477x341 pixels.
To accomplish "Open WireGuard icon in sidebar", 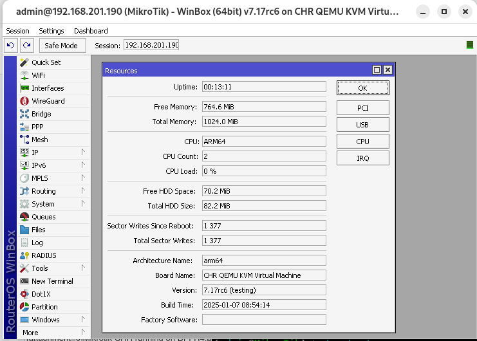I will [x=24, y=101].
